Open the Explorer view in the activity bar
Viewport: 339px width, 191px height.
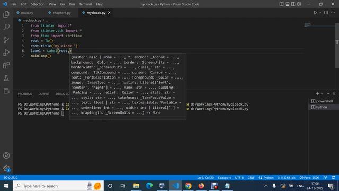coord(6,14)
